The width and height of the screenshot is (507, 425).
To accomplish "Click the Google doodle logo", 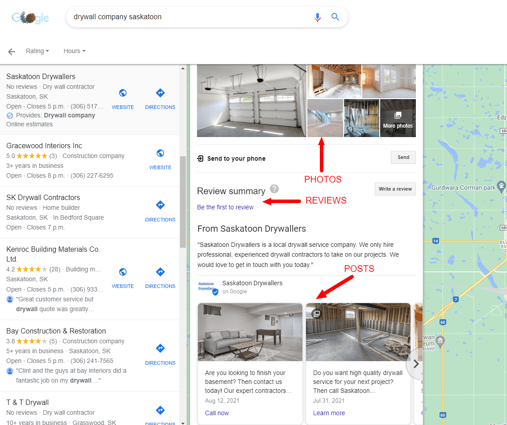I will [30, 17].
